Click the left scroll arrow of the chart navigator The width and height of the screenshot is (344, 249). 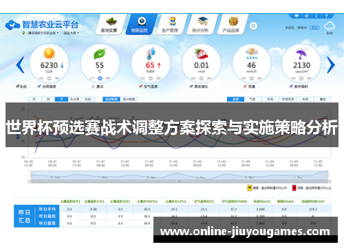click(x=30, y=182)
